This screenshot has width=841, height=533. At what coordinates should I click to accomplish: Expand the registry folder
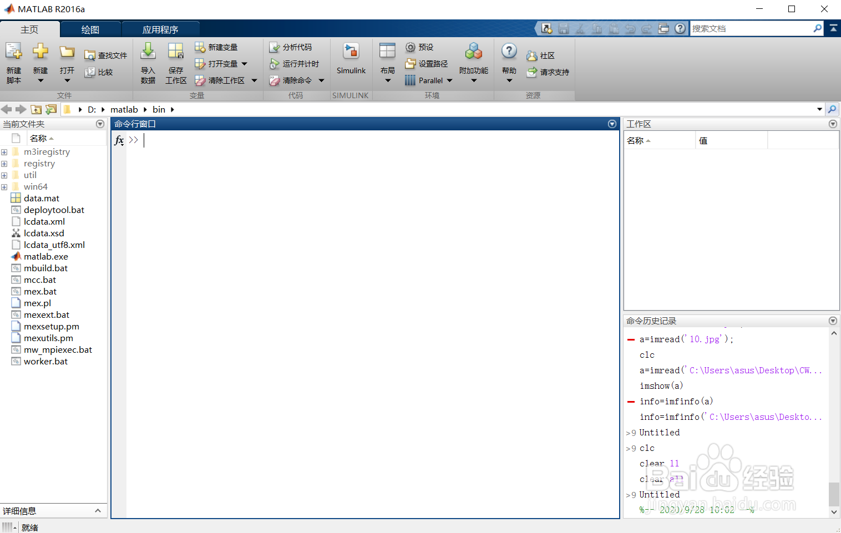4,164
